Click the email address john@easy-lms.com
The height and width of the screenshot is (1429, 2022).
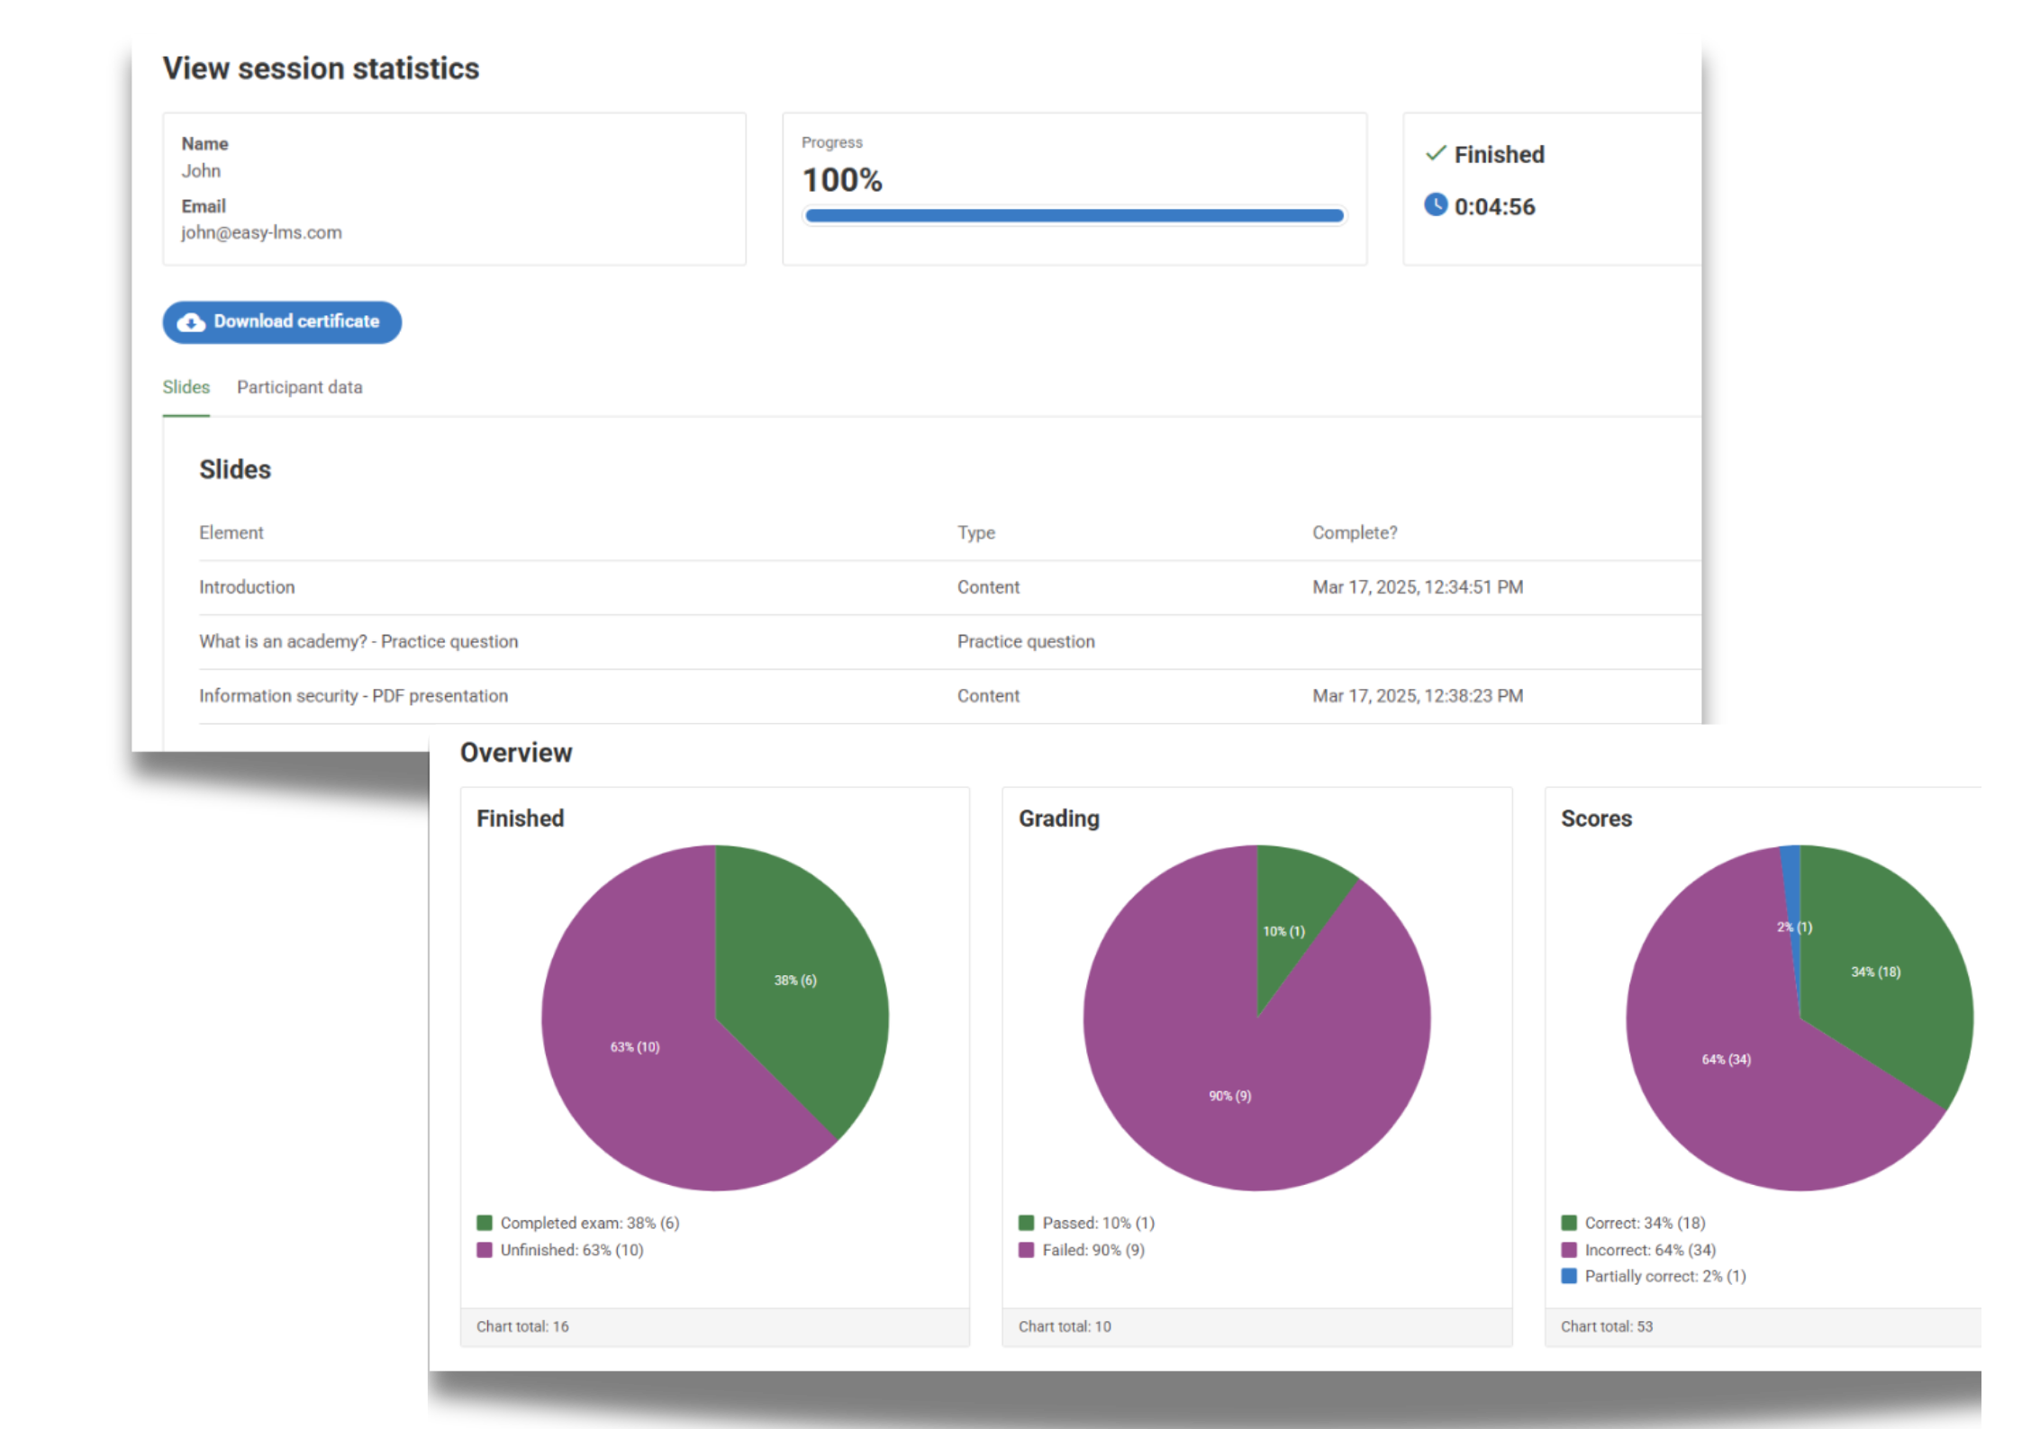(x=260, y=232)
